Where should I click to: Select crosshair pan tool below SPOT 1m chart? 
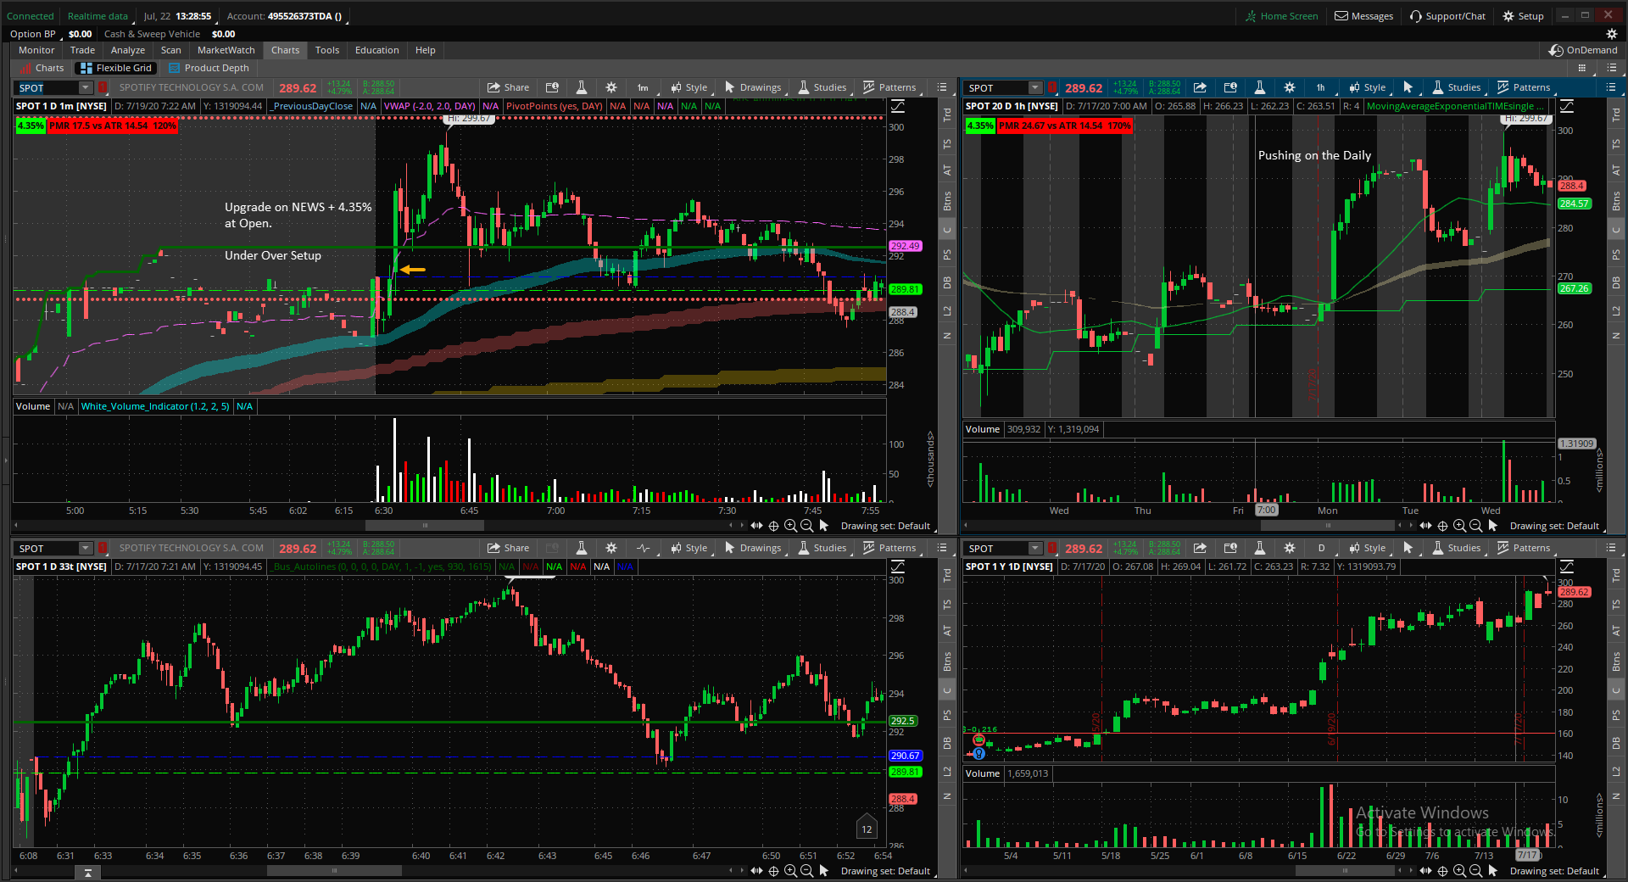pyautogui.click(x=773, y=526)
